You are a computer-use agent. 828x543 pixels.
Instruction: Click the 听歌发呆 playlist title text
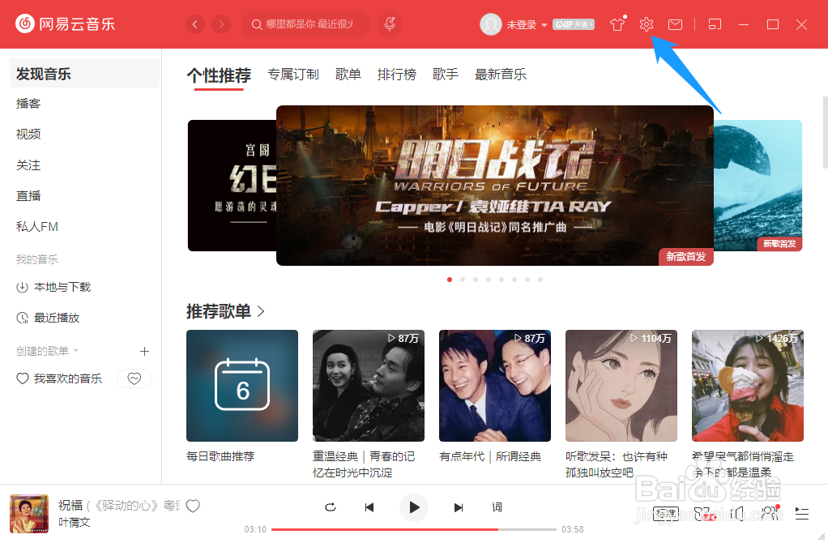(x=617, y=464)
